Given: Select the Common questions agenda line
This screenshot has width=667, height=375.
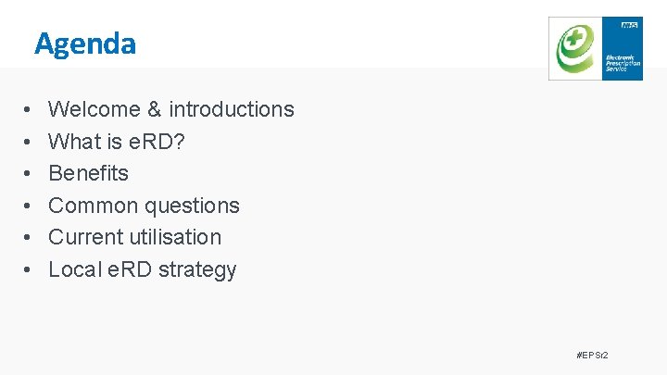Looking at the screenshot, I should (144, 206).
